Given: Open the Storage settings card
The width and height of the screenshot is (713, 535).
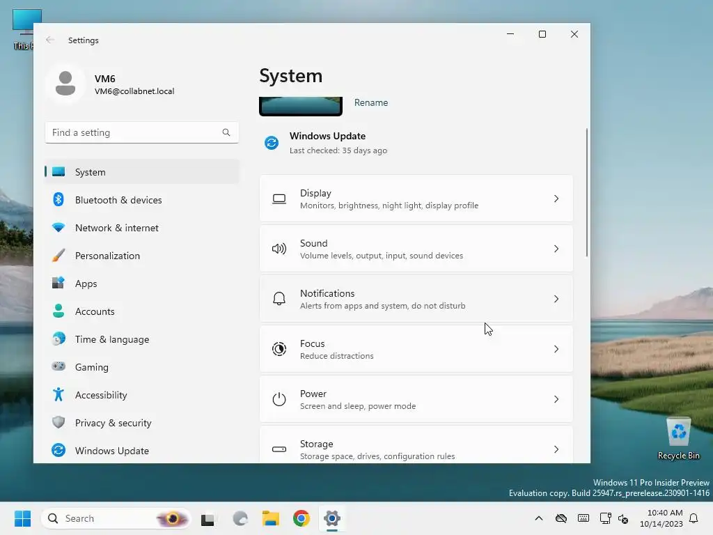Looking at the screenshot, I should tap(416, 445).
